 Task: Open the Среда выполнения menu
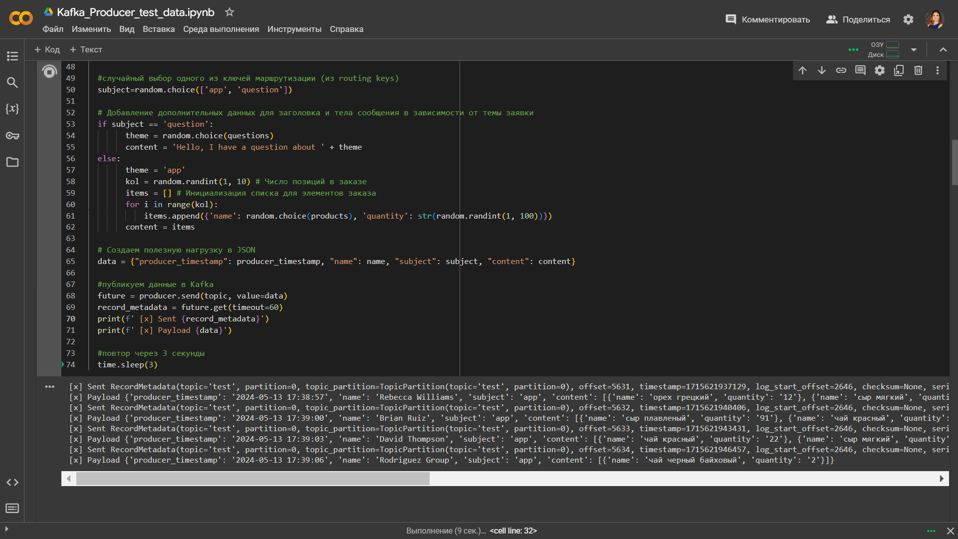[x=221, y=29]
